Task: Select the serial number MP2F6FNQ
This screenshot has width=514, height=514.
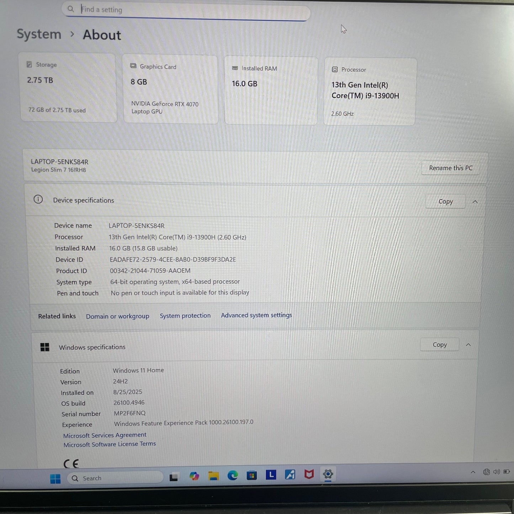Action: (x=130, y=413)
